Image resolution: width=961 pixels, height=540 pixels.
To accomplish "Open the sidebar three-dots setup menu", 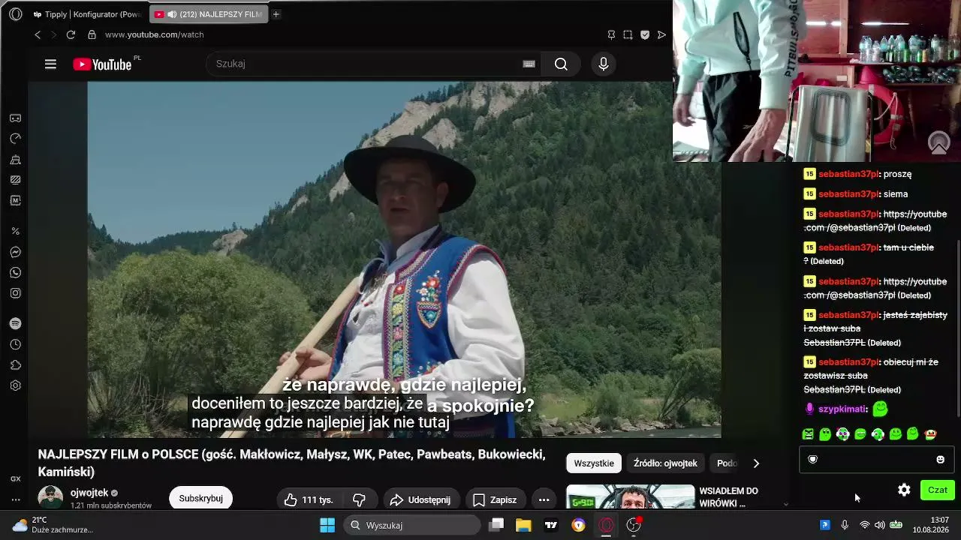I will click(x=15, y=499).
